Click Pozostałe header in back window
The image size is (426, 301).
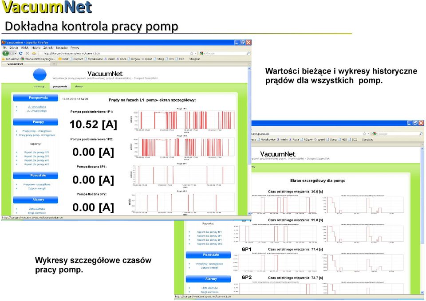click(x=209, y=255)
